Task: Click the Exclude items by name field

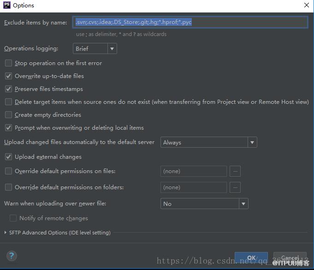Action: pos(190,22)
